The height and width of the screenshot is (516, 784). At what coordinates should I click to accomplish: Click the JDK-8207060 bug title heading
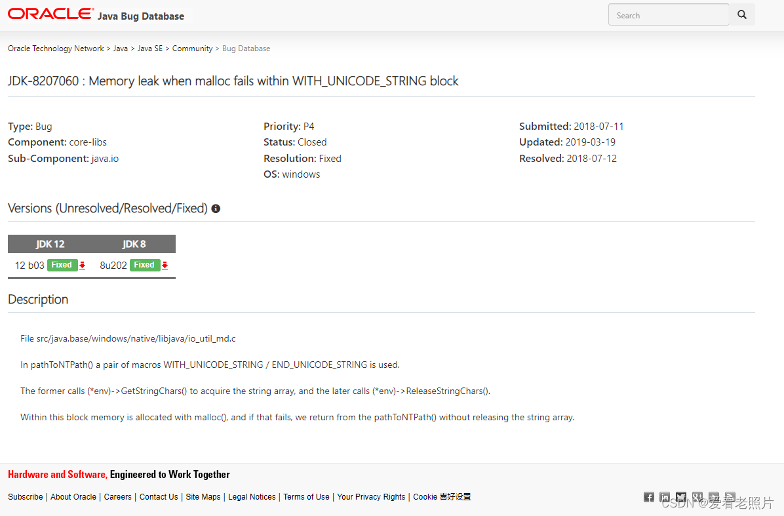[233, 81]
